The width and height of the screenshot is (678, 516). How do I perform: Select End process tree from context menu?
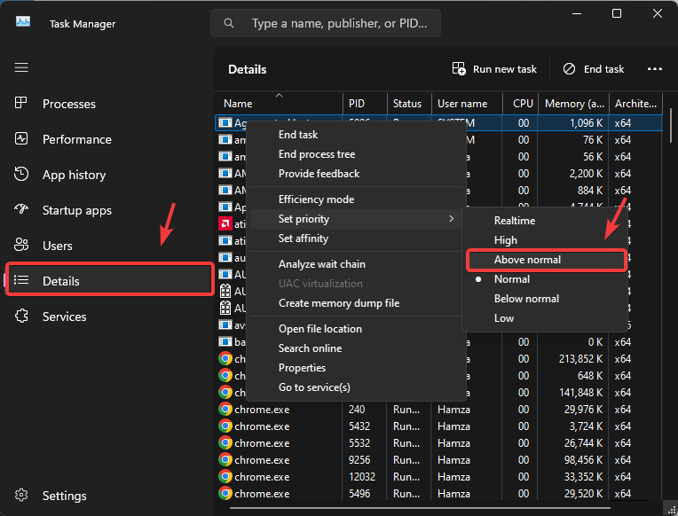pyautogui.click(x=317, y=154)
